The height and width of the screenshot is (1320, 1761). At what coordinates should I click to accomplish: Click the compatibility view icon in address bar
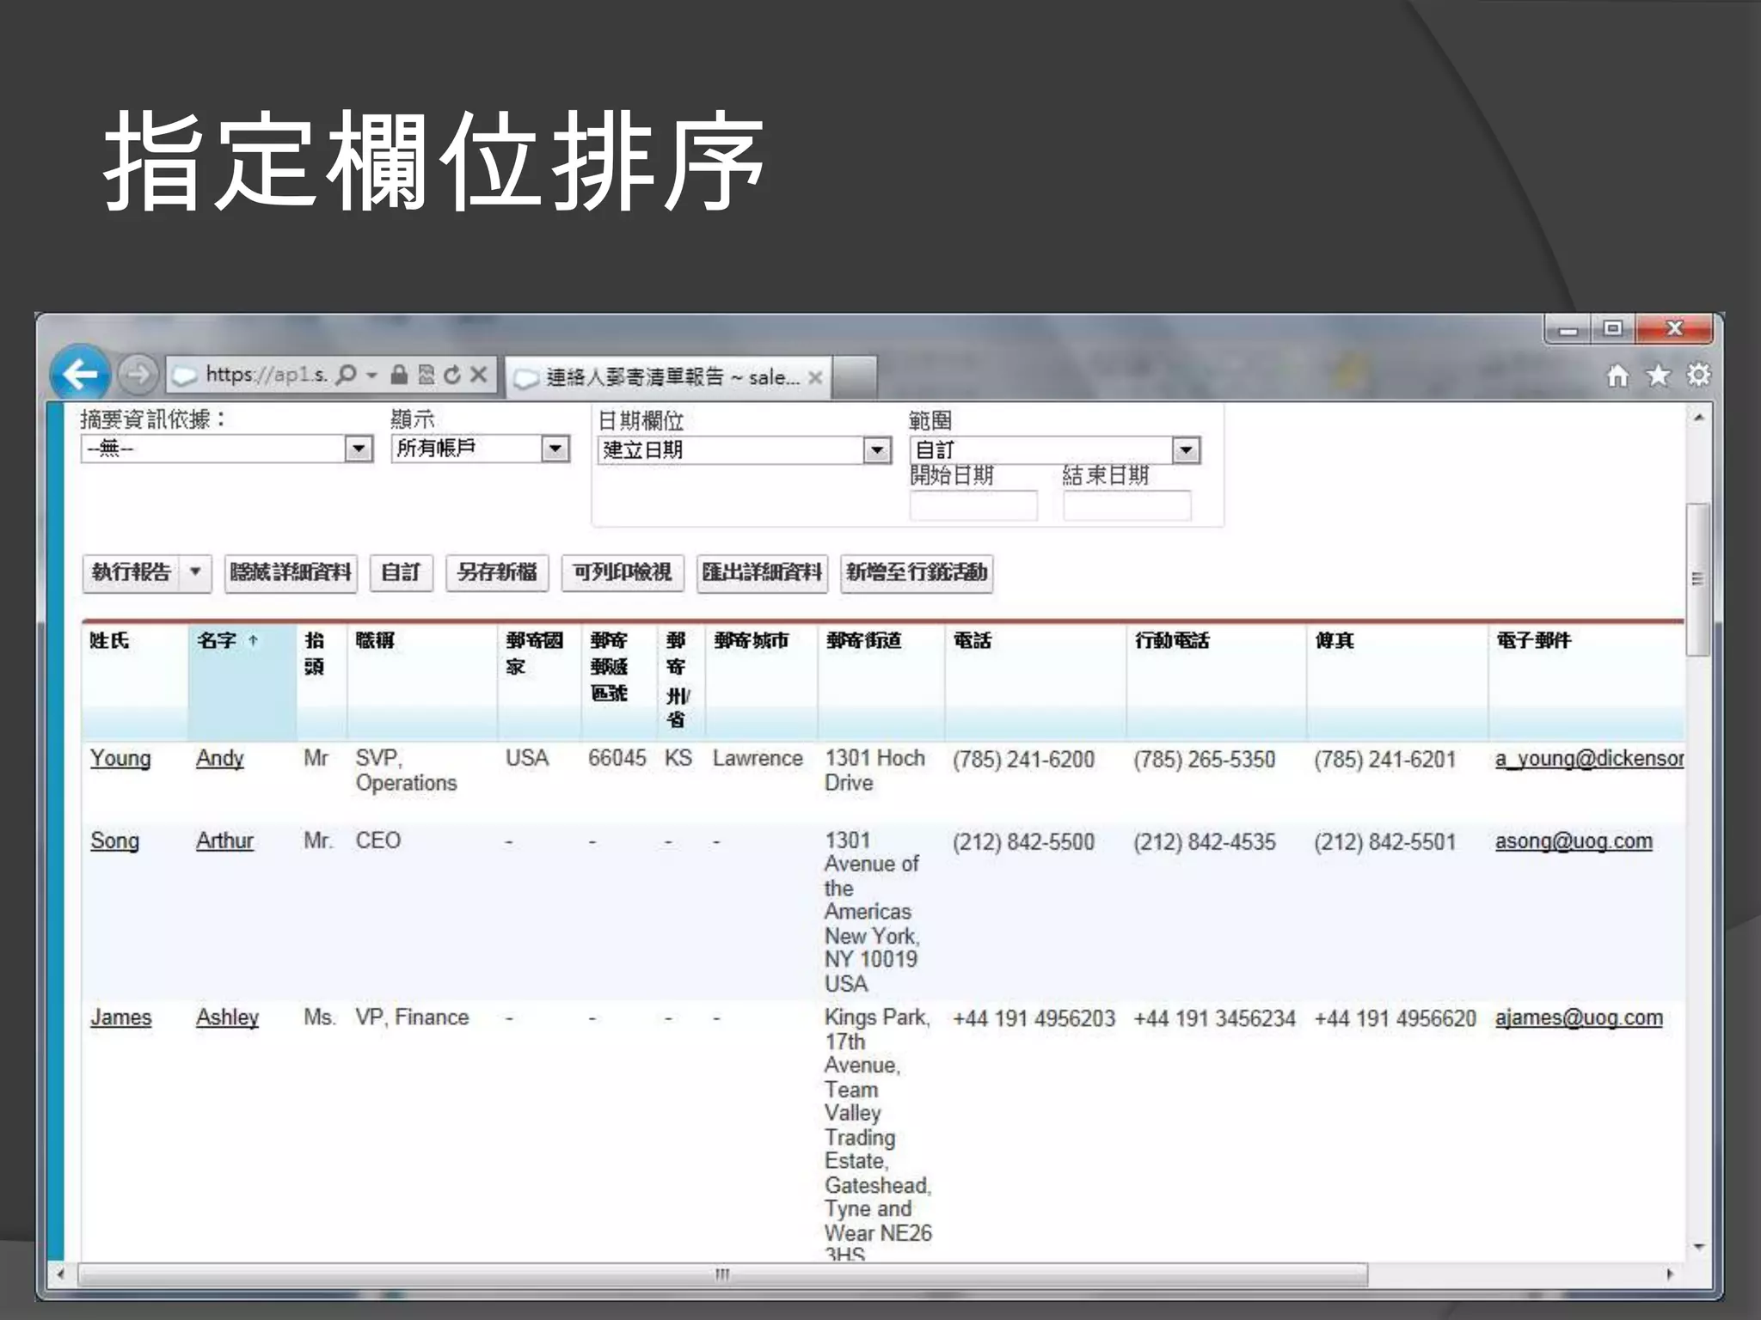426,375
